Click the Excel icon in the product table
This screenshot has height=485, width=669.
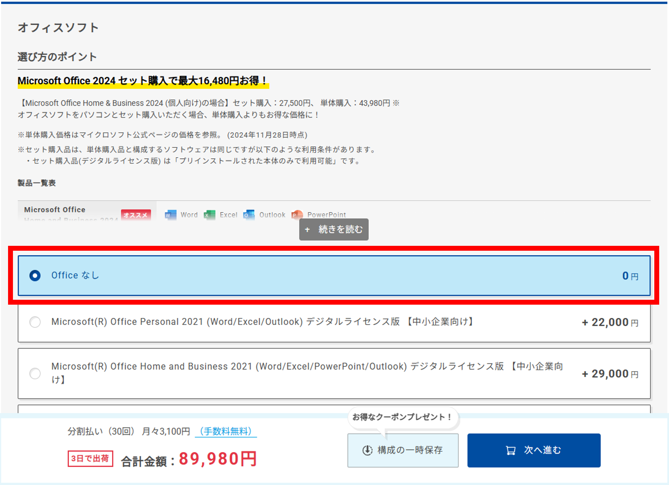[209, 215]
